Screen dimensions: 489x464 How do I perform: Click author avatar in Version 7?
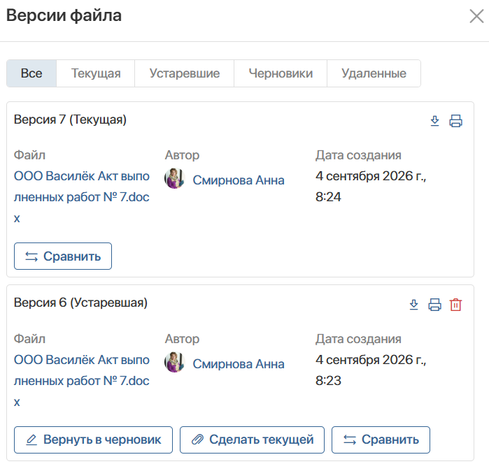(x=175, y=179)
